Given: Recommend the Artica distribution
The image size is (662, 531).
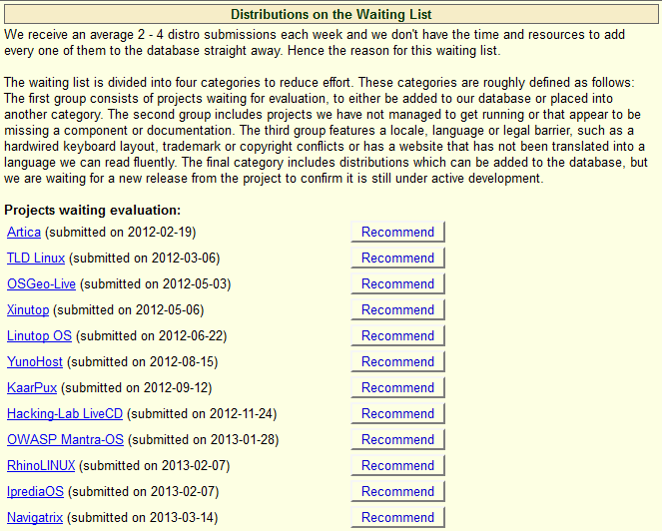Looking at the screenshot, I should (397, 232).
